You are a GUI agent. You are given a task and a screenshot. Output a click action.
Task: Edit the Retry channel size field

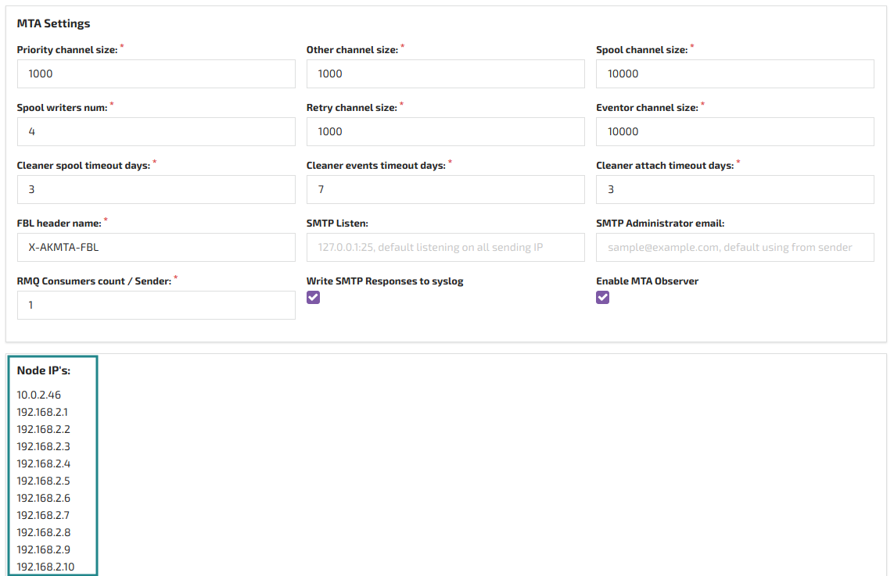click(x=445, y=132)
